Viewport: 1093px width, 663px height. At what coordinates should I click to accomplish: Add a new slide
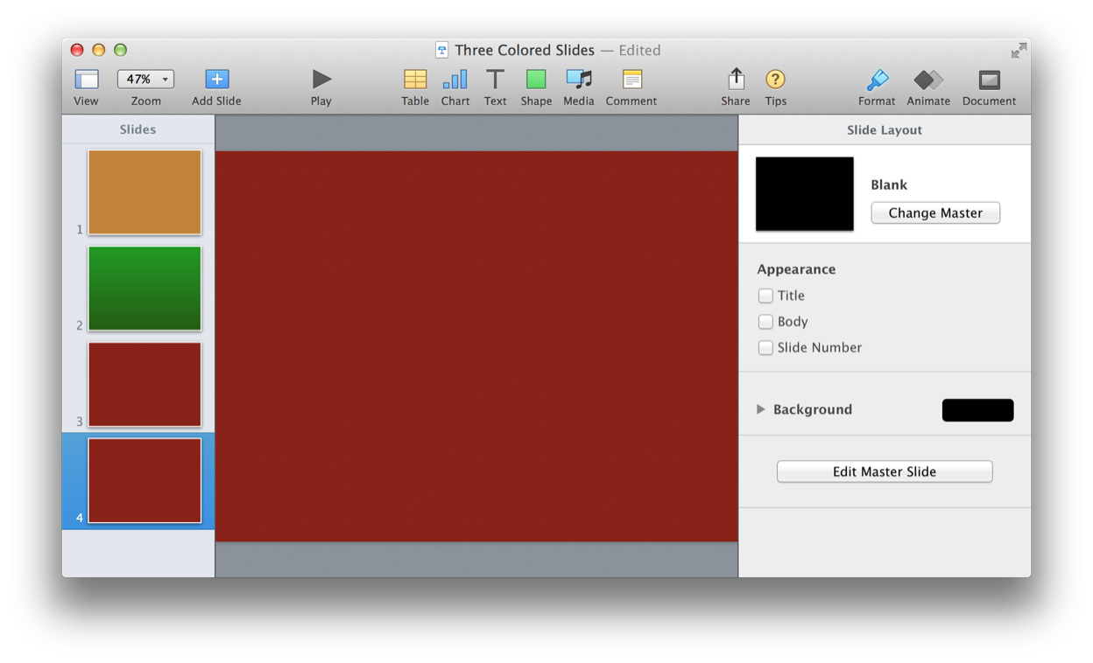click(x=216, y=79)
